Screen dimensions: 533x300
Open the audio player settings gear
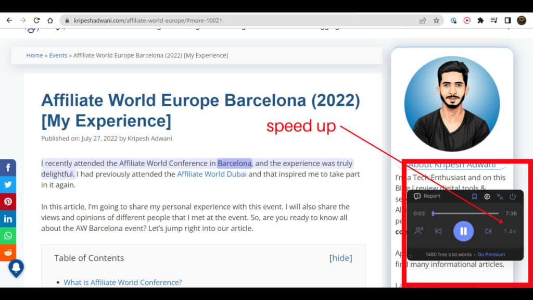coord(487,196)
